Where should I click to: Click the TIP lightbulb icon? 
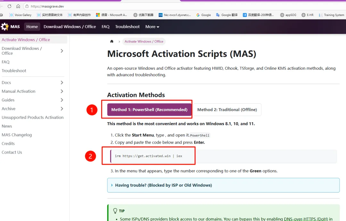tap(115, 211)
